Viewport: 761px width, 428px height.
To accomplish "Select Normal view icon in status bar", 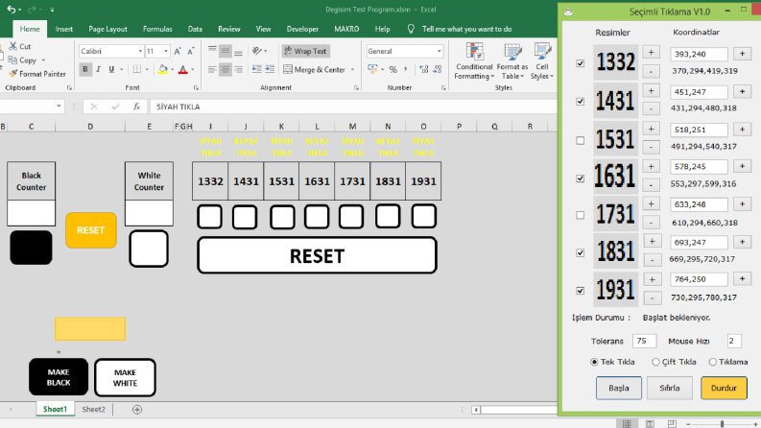I will pos(627,423).
